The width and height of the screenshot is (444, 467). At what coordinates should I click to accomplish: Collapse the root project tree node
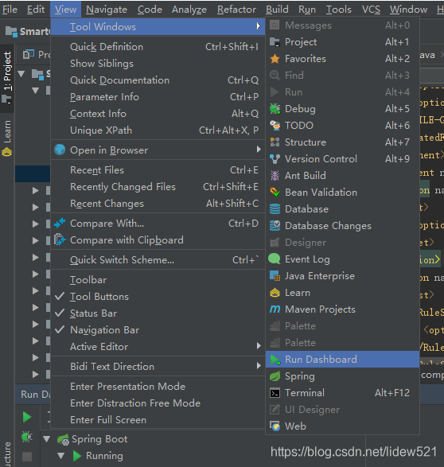[21, 73]
